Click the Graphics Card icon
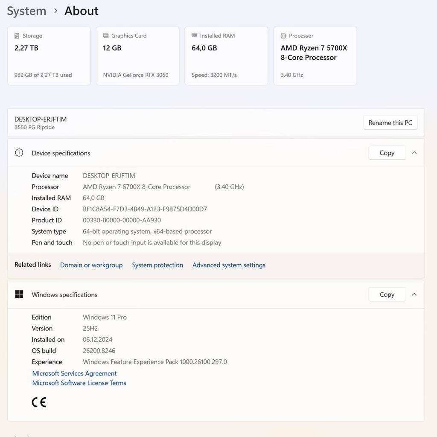The image size is (437, 437). click(x=106, y=36)
